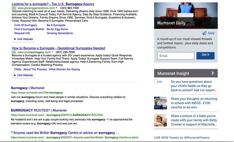Image resolution: width=234 pixels, height=142 pixels.
Task: Open the 'Surrogacy | Mumsnet' search result
Action: pos(28,88)
